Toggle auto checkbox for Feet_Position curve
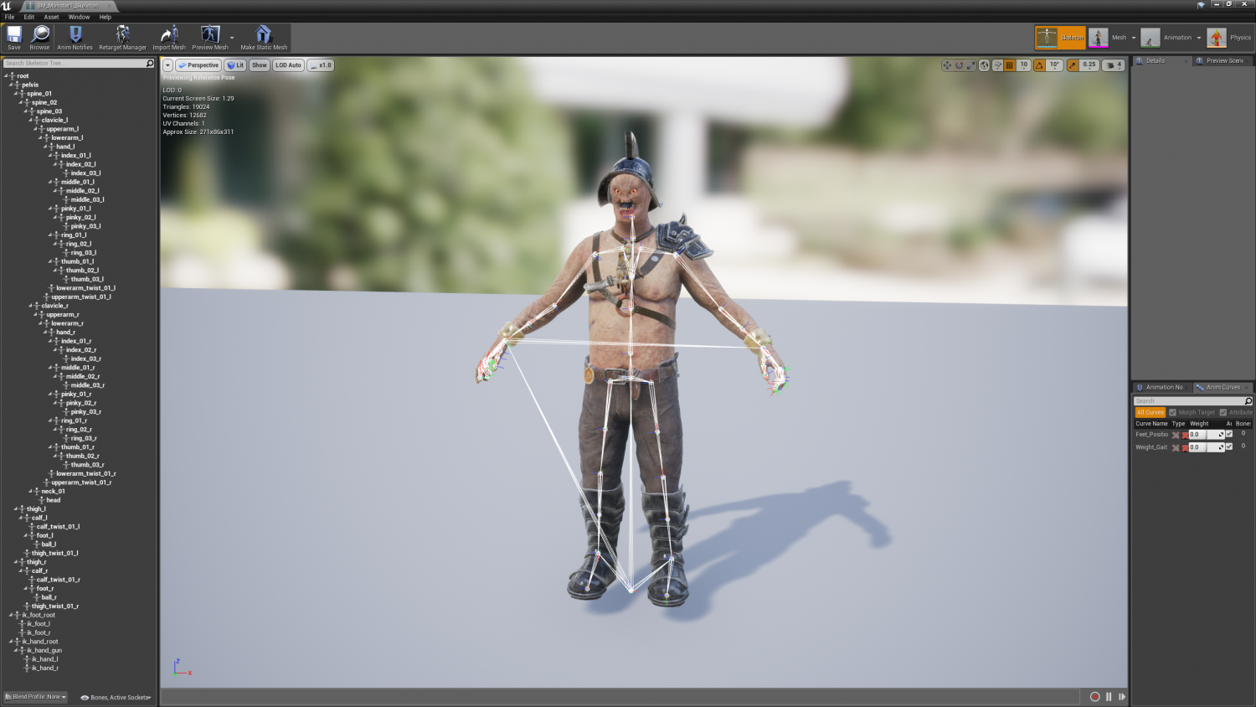The width and height of the screenshot is (1256, 707). (x=1229, y=434)
